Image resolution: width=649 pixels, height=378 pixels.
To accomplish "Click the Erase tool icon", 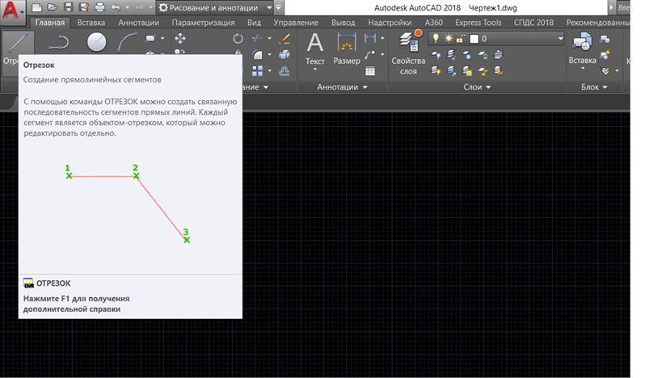I will tap(284, 38).
